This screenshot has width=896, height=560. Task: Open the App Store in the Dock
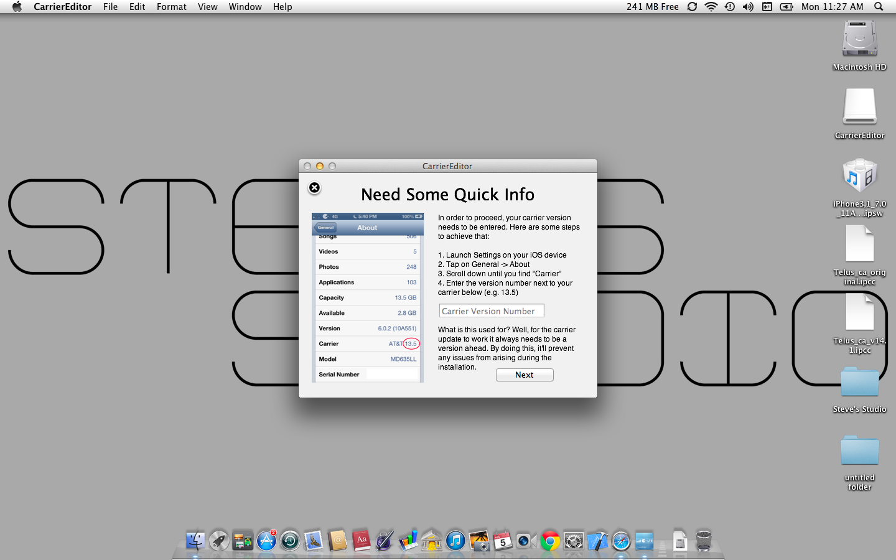(266, 541)
